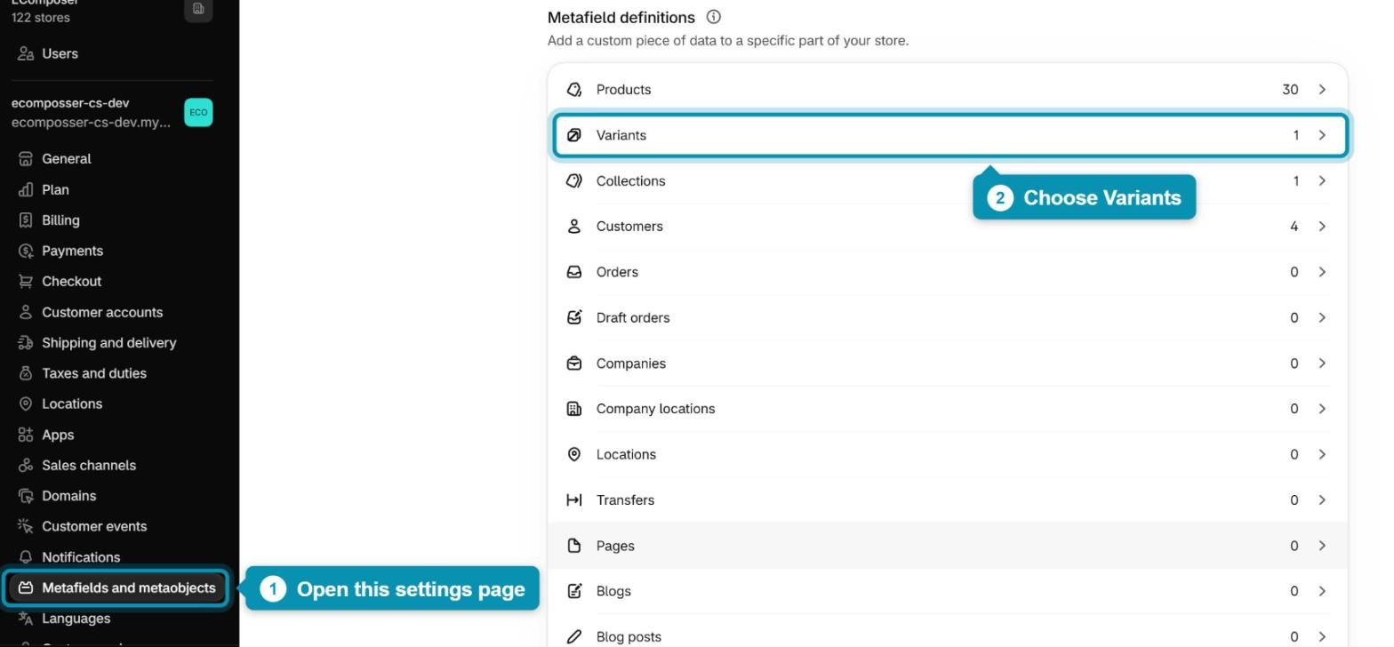
Task: Click the Transfers arrow icon
Action: pos(574,500)
